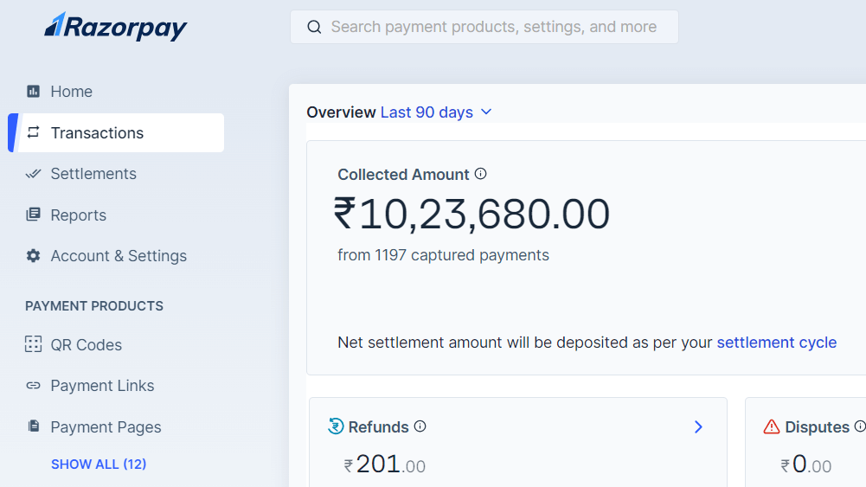Click the Refunds info icon

point(420,426)
